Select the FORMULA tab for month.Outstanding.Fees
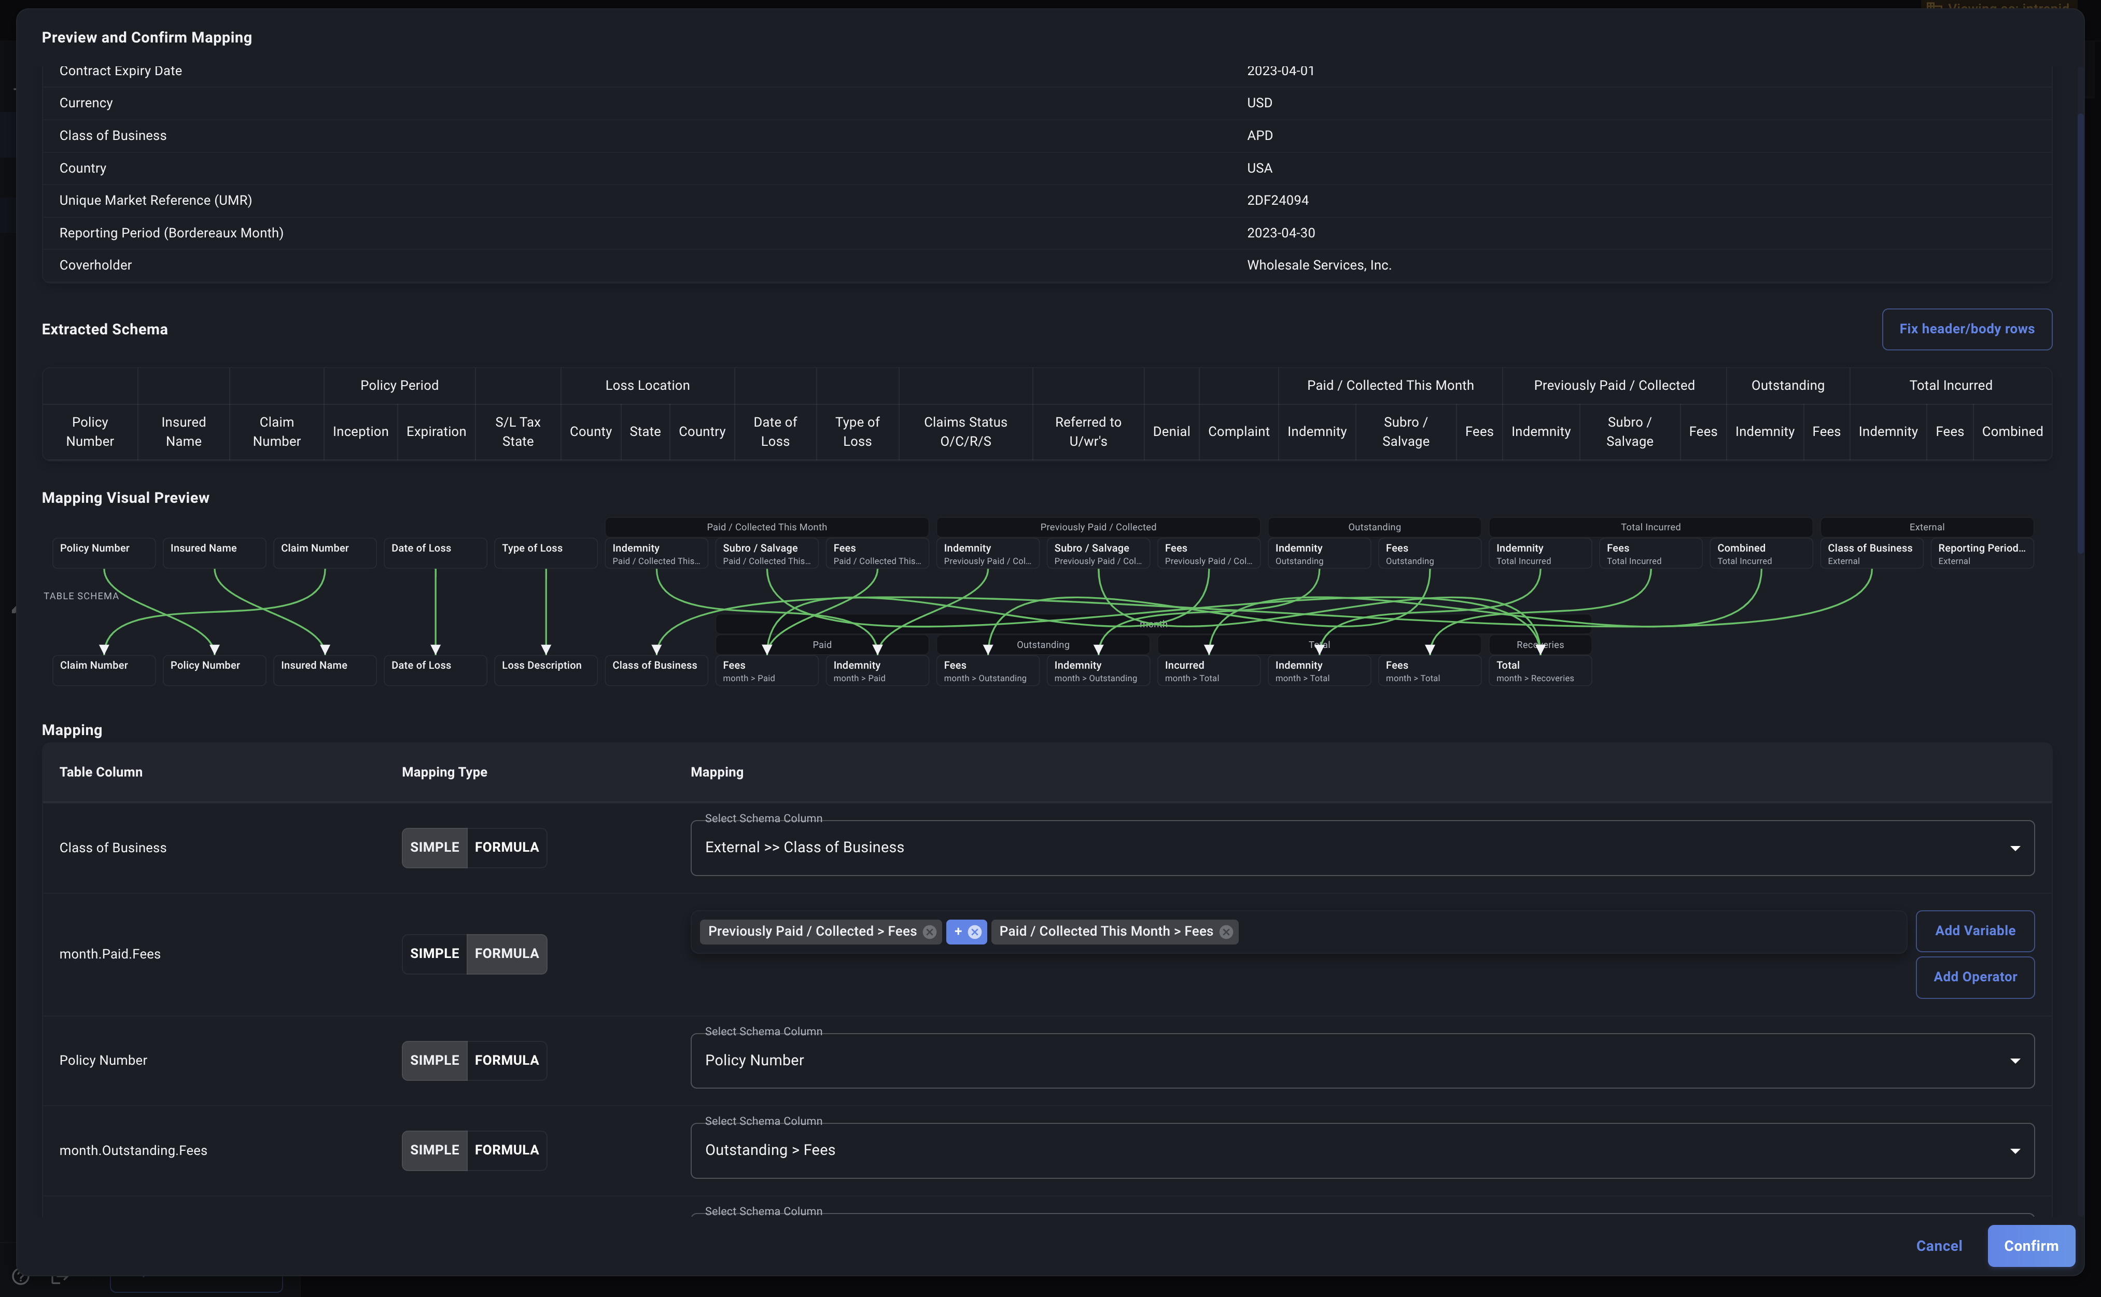Image resolution: width=2101 pixels, height=1297 pixels. [506, 1149]
